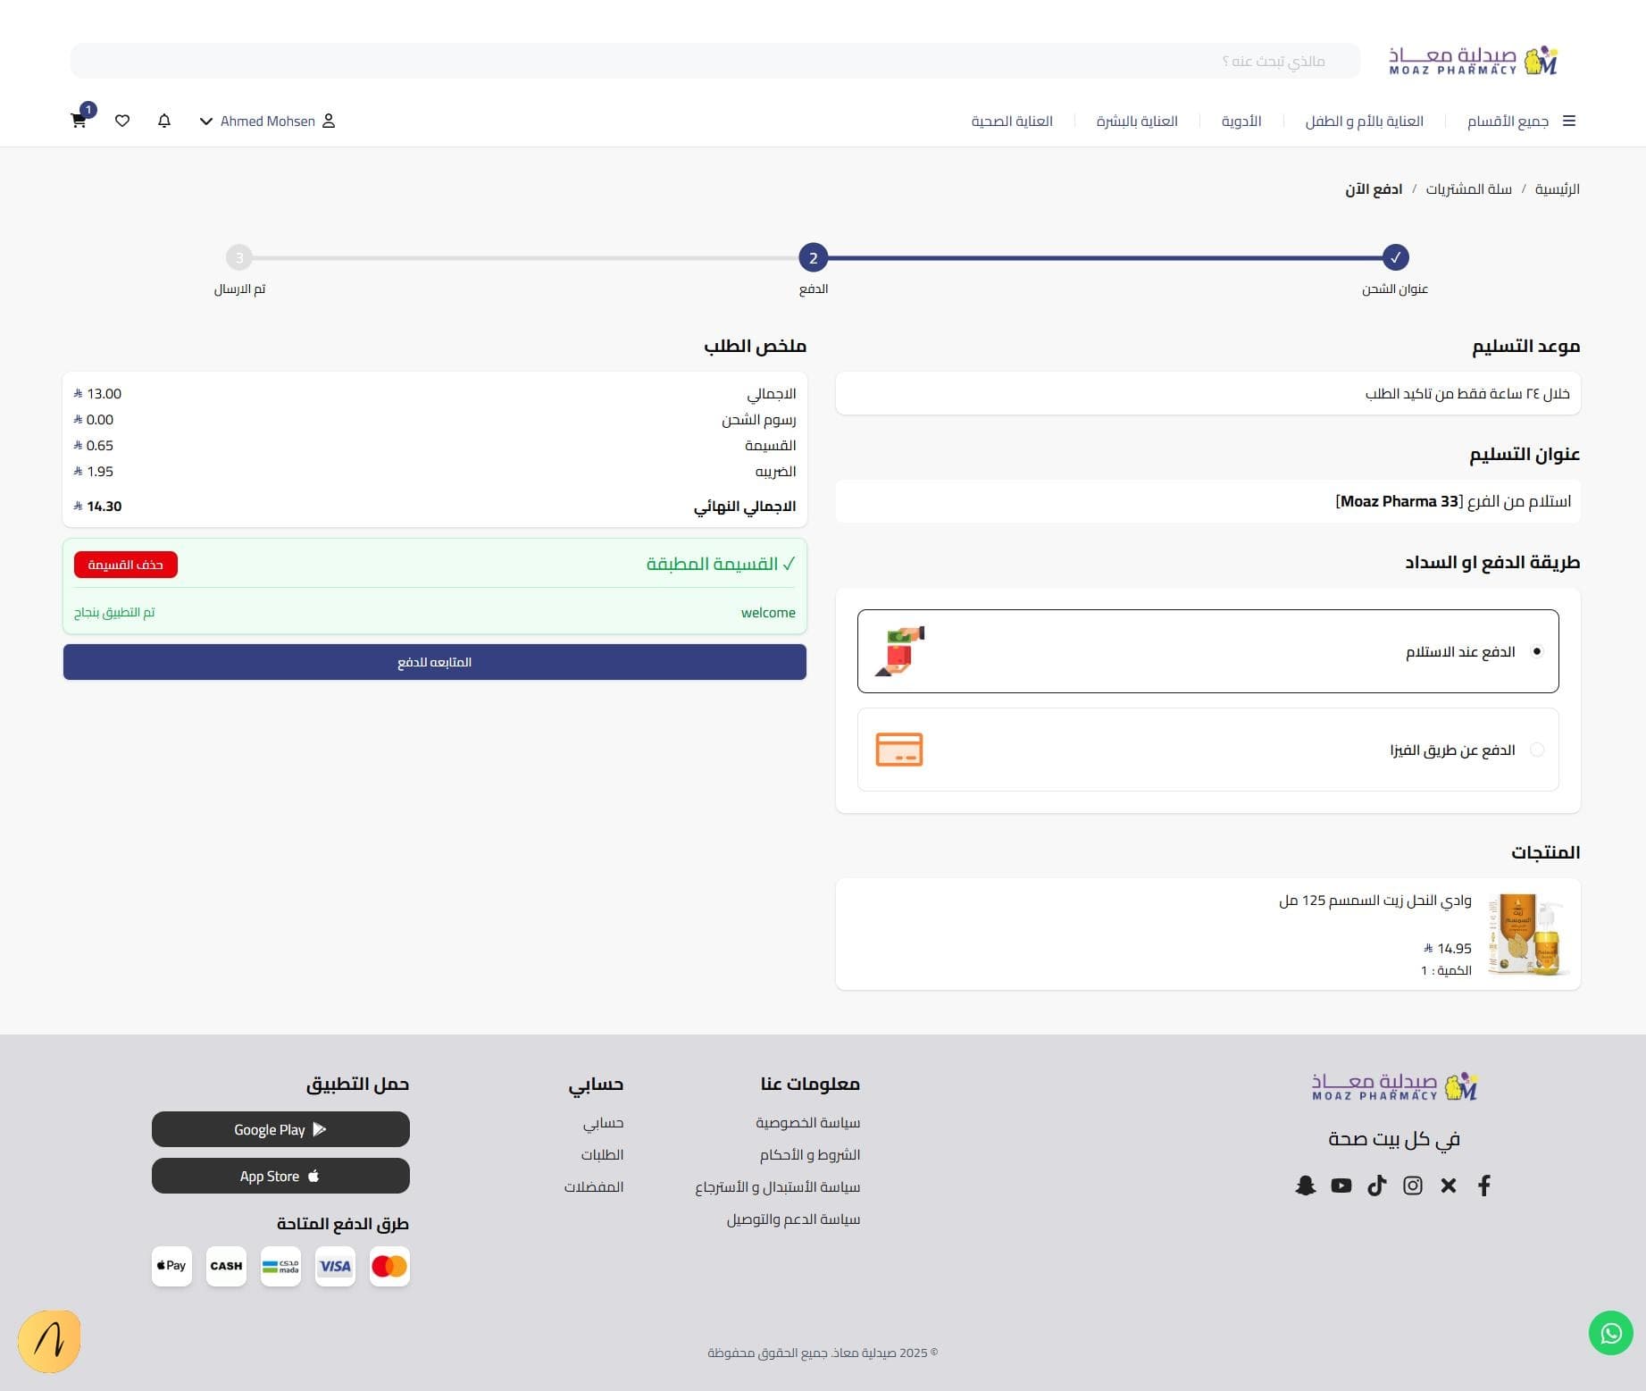Click the search input field
Image resolution: width=1646 pixels, height=1391 pixels.
tap(714, 61)
